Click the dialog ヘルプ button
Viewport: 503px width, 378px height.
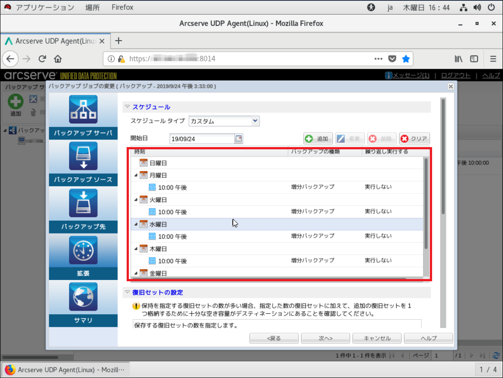click(428, 338)
